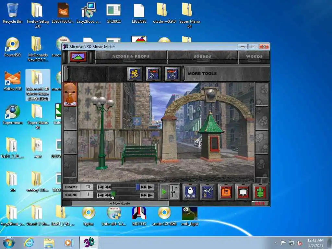This screenshot has width=332, height=249.
Task: Select the Supermium browser shortcut
Action: point(13,114)
